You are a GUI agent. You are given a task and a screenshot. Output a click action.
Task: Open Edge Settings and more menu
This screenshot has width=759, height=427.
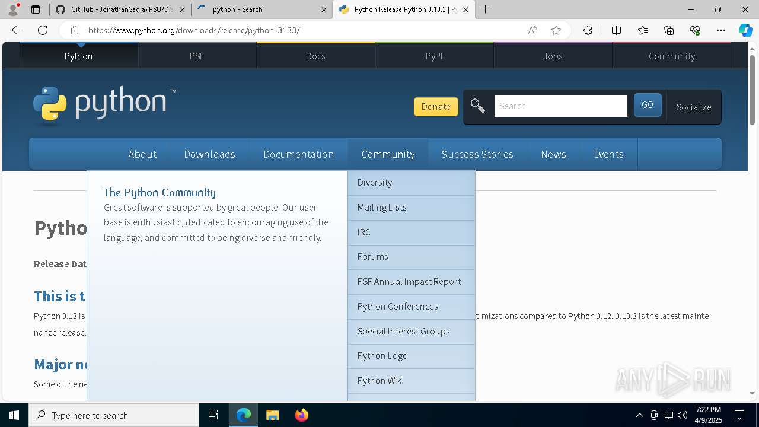coord(721,30)
